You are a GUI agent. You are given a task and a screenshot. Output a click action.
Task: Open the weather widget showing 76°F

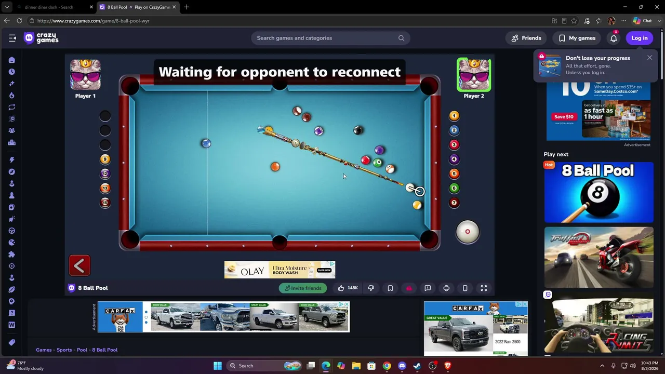tap(26, 366)
